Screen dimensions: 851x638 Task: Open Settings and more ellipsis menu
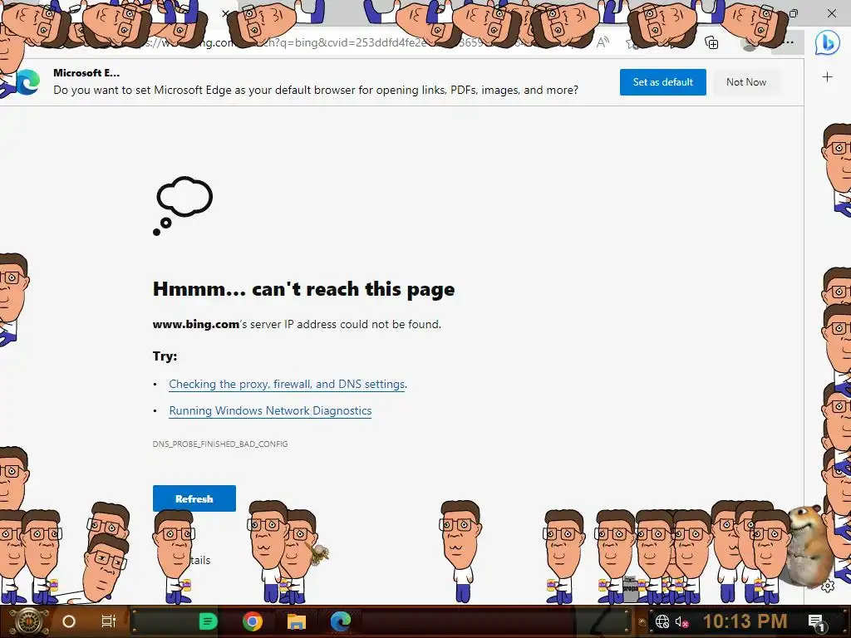pyautogui.click(x=790, y=42)
